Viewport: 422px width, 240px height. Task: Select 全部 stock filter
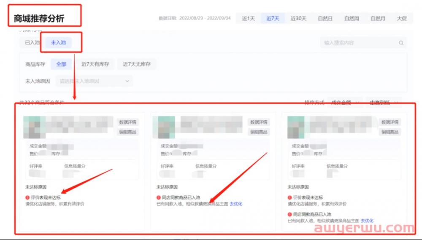pyautogui.click(x=61, y=64)
